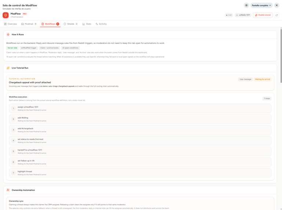282x210 pixels.
Task: Click the onModMail trigger tag
Action: click(x=29, y=48)
